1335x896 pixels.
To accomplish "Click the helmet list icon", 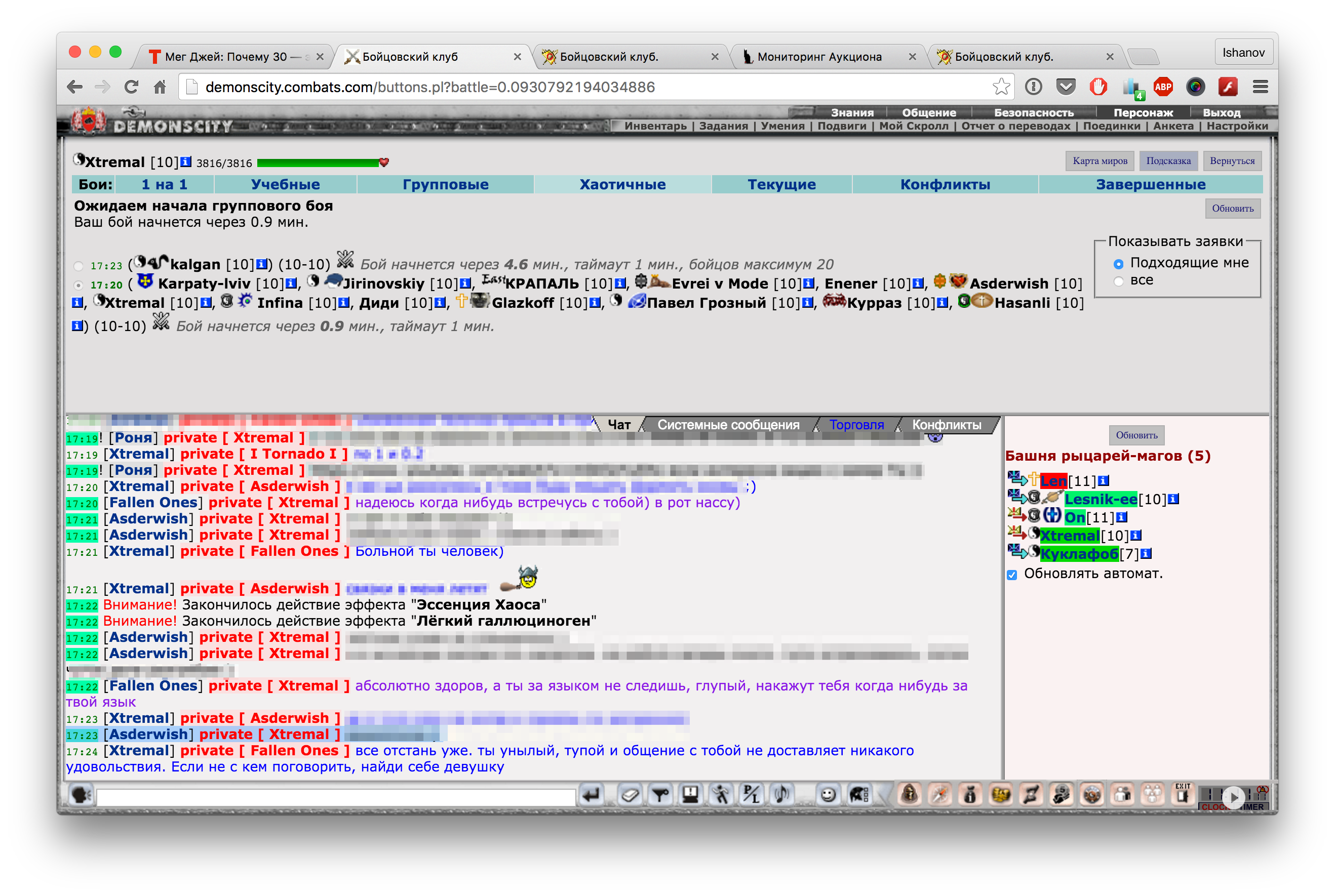I will (859, 795).
